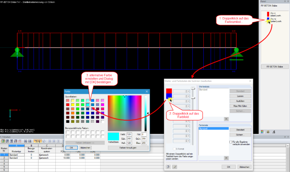The image size is (290, 172).
Task: Click the cyan Farbe|Basis preview box
Action: 113,136
